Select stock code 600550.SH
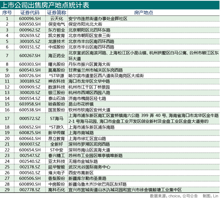 30,24
